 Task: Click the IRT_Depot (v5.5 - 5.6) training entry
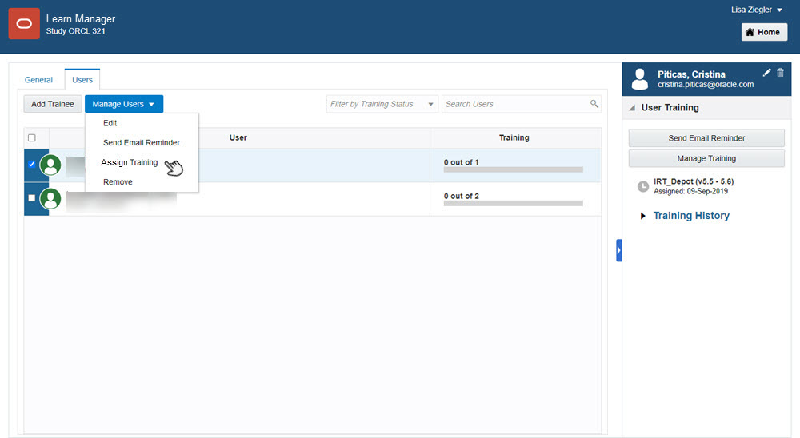(694, 181)
